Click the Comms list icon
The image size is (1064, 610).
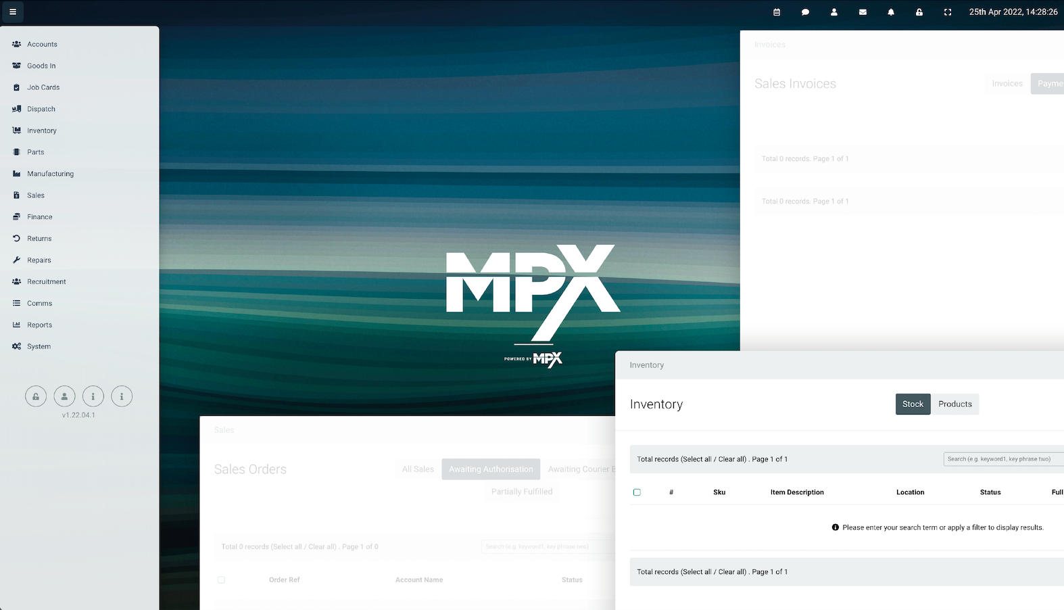pos(16,304)
